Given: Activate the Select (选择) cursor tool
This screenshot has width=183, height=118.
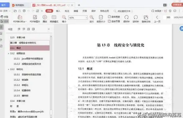Looking at the screenshot, I should click(4, 21).
